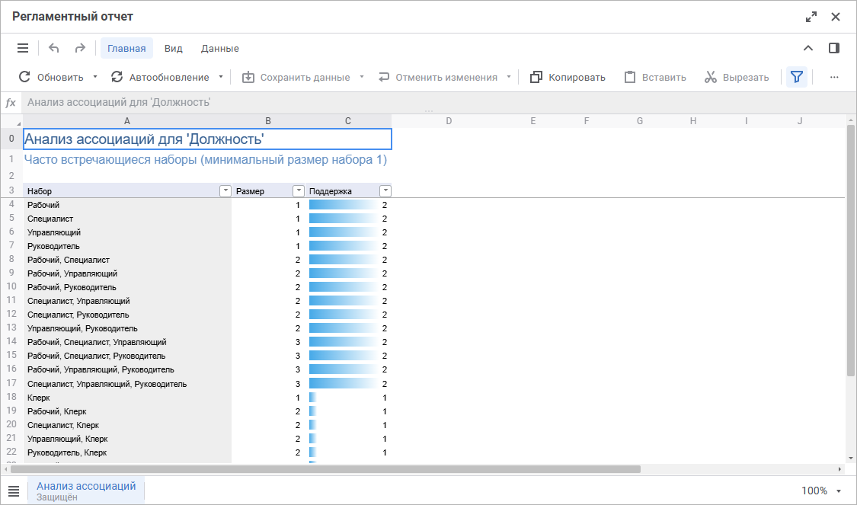Open dropdown arrow next to Обновить
857x505 pixels.
click(95, 77)
